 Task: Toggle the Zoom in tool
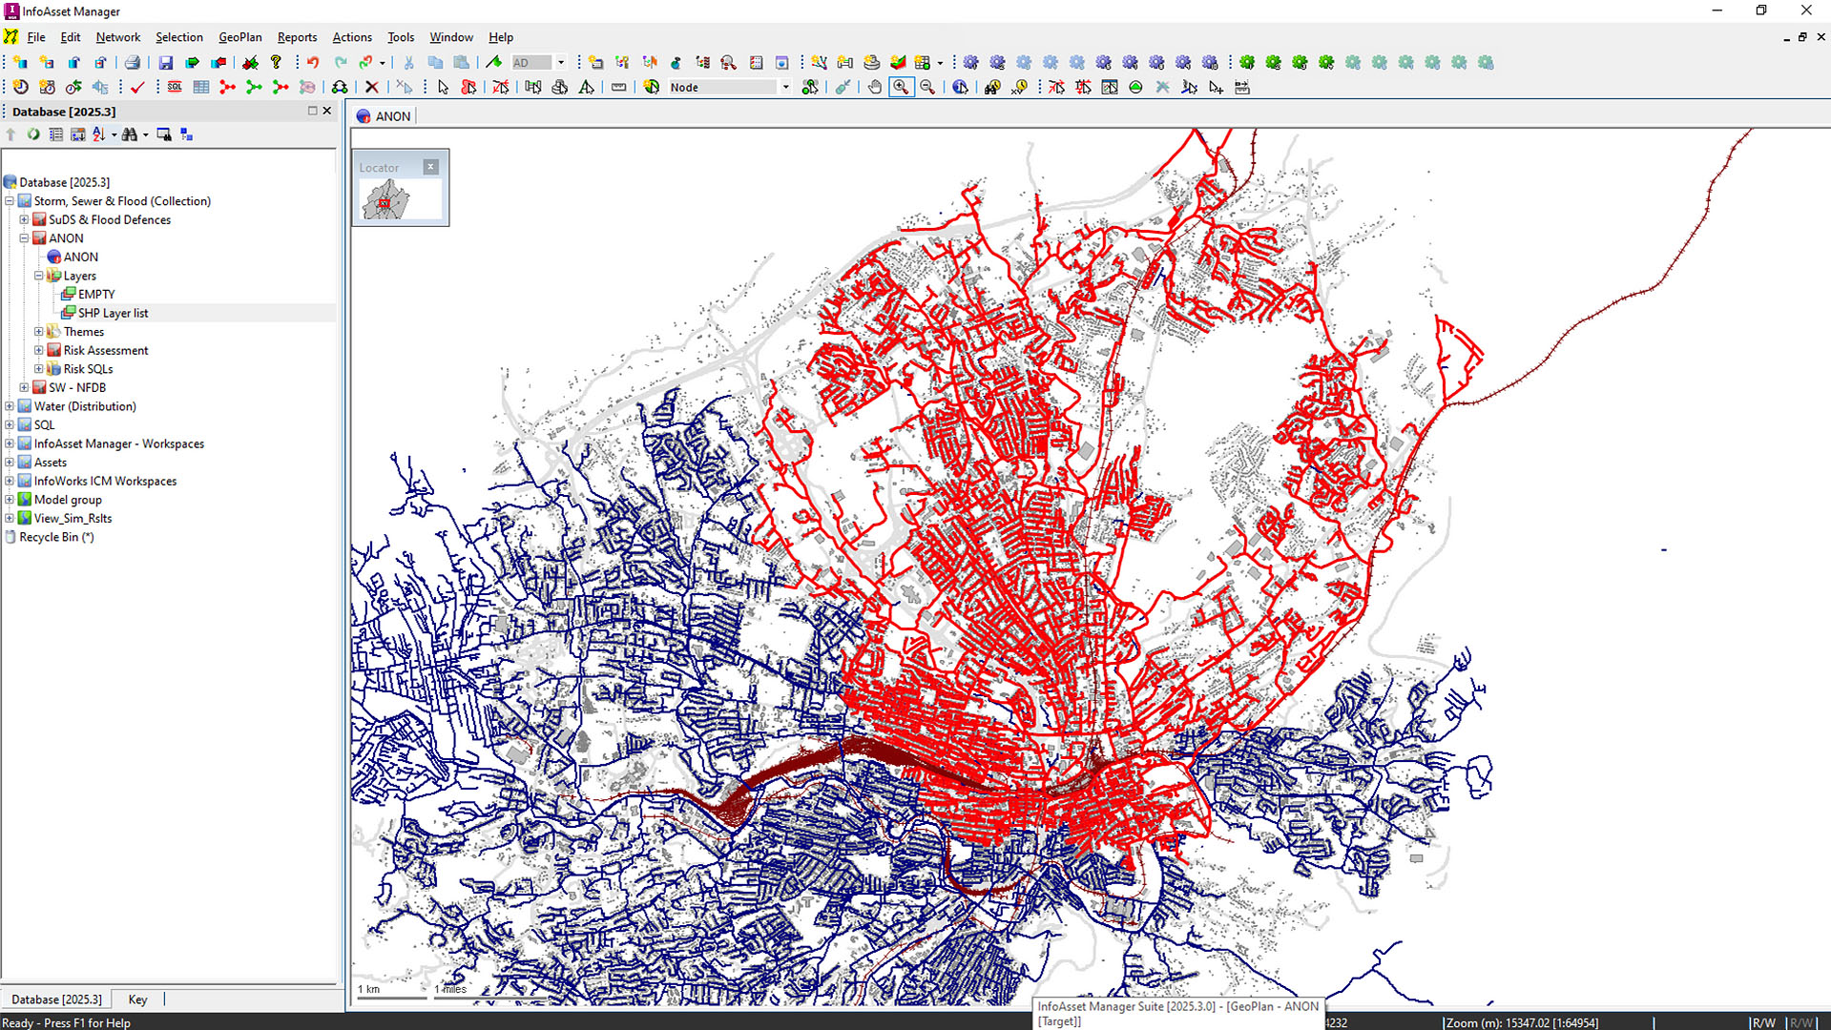tap(901, 88)
